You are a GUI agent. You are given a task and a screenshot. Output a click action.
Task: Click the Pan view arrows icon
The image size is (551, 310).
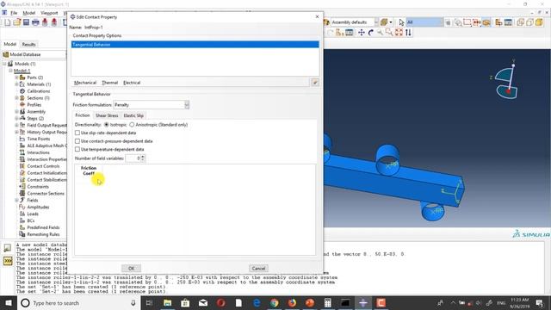click(x=362, y=33)
